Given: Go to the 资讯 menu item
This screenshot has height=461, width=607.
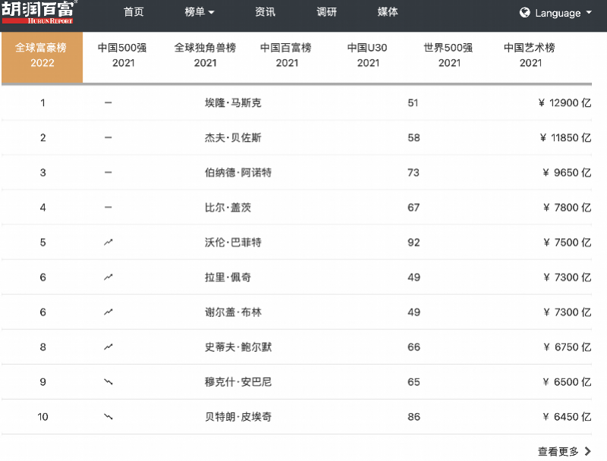Looking at the screenshot, I should pyautogui.click(x=266, y=12).
